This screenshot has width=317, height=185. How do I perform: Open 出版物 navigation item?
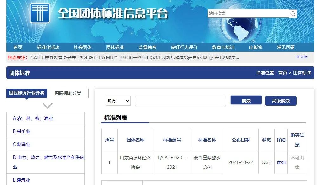[x=255, y=47]
